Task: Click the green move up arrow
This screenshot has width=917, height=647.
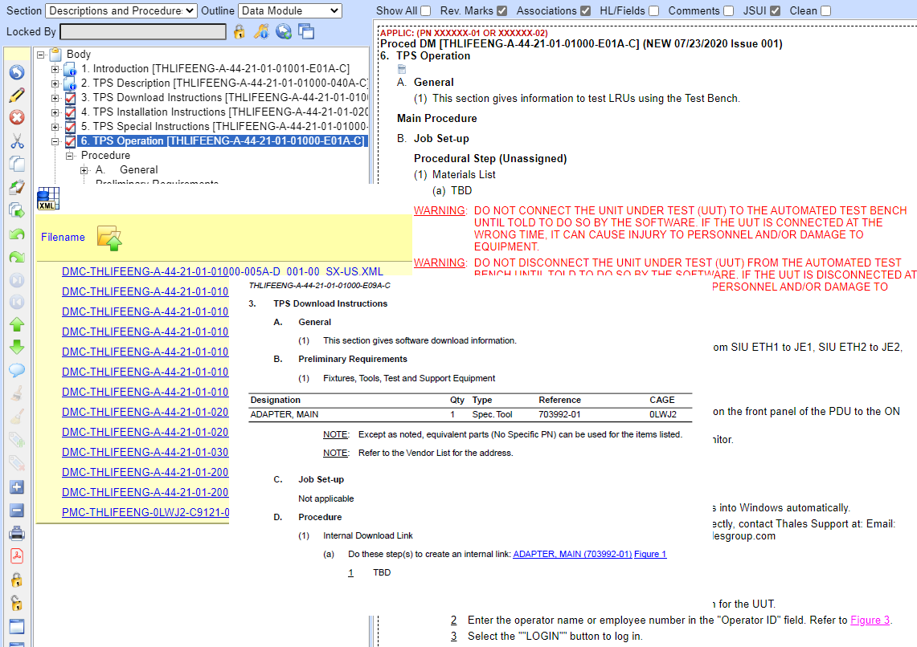Action: point(17,324)
